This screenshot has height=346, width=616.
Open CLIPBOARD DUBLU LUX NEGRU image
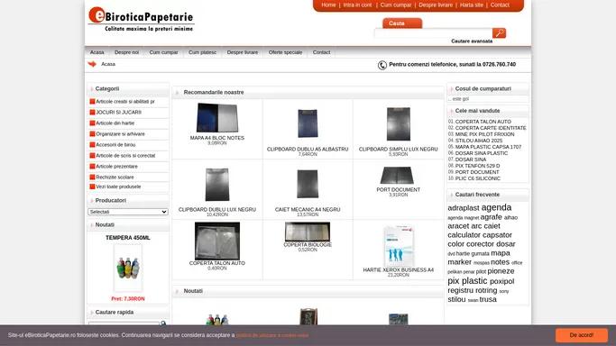217,185
